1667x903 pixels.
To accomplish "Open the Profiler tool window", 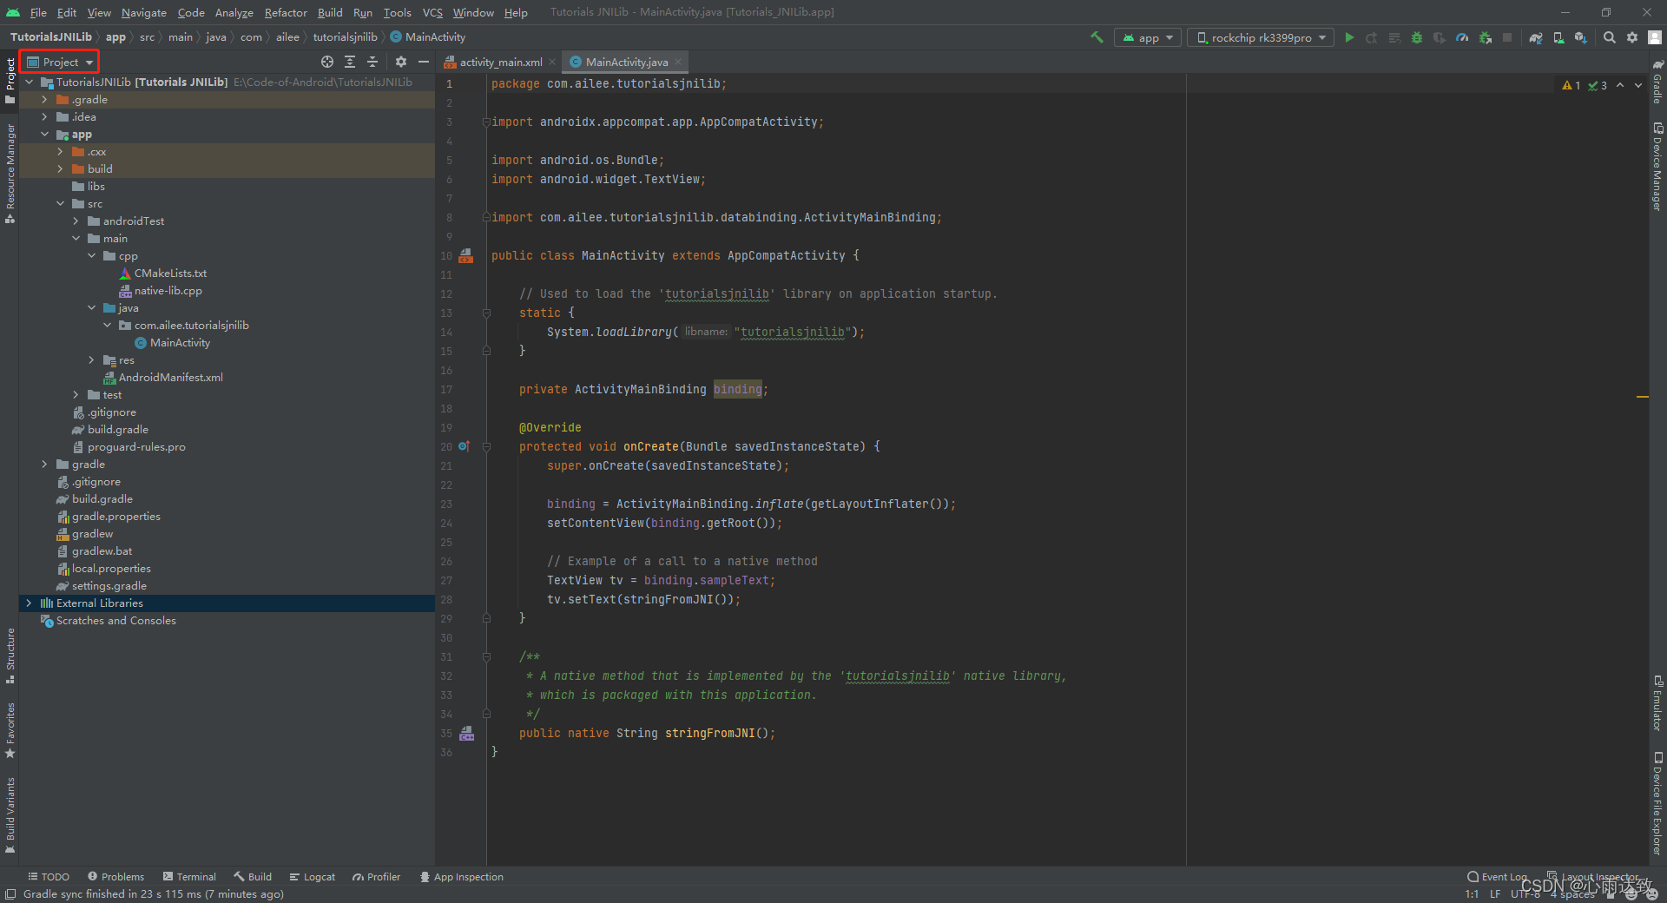I will click(376, 877).
